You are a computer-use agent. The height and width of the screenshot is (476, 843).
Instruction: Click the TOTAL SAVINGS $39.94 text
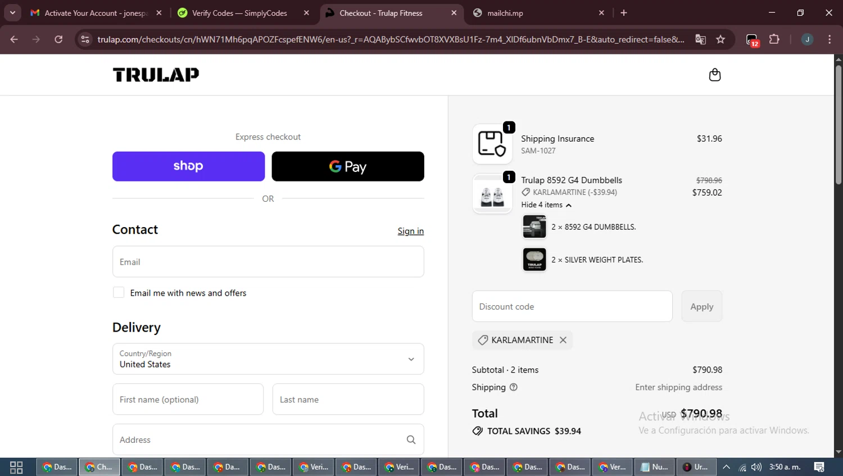coord(534,431)
